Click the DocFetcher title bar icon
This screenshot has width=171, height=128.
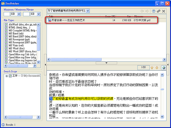[3, 3]
